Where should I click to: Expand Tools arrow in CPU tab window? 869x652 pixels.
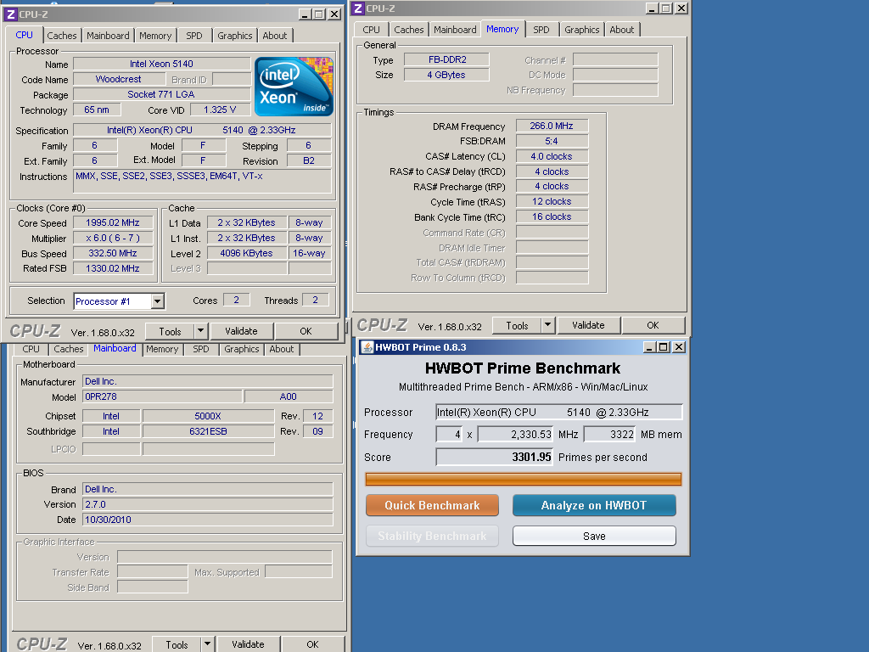pyautogui.click(x=200, y=331)
